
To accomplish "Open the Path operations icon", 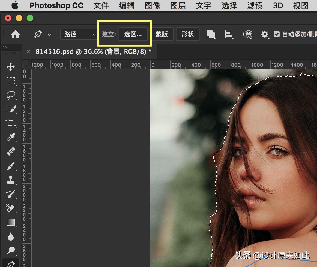I will click(x=211, y=34).
